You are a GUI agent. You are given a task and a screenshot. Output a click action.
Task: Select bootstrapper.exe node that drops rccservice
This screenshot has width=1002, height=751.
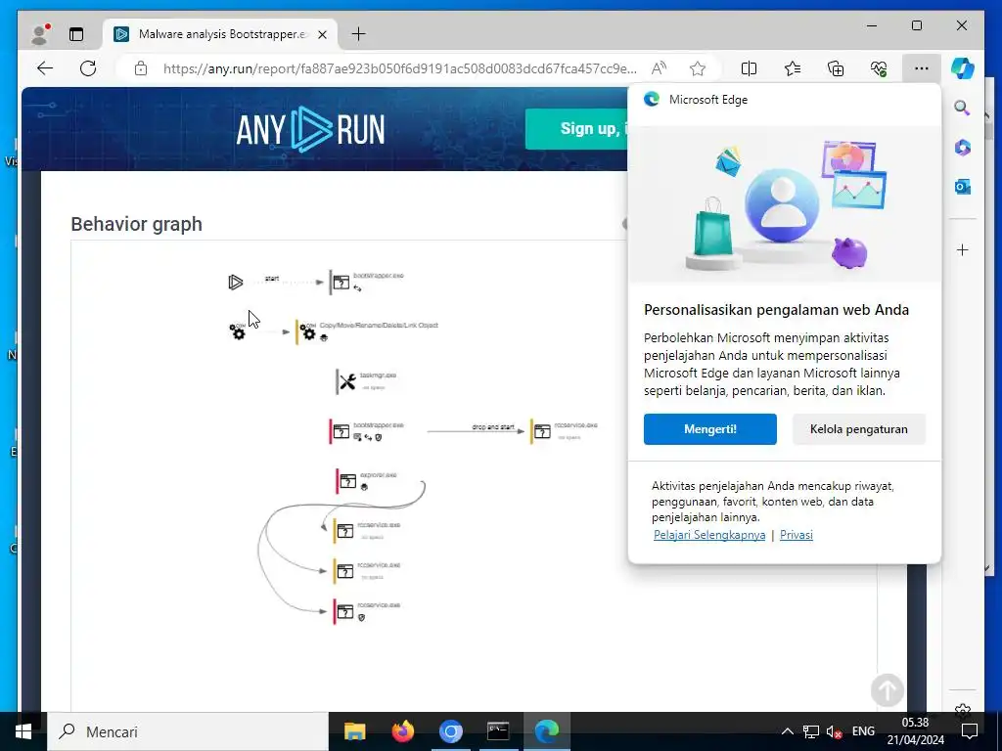(367, 431)
